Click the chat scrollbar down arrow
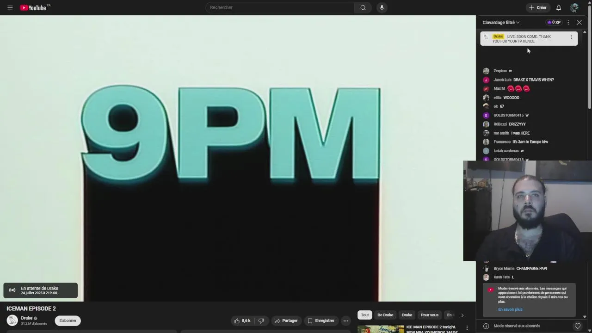This screenshot has width=592, height=333. 585,317
